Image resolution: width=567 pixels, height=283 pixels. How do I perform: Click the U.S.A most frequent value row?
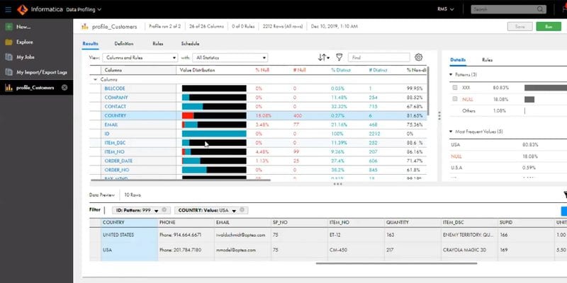(x=508, y=168)
